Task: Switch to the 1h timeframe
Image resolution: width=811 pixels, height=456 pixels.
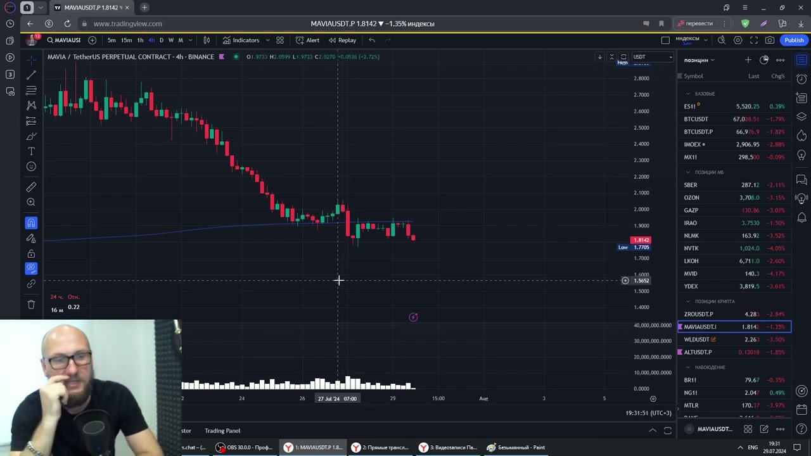Action: (x=140, y=40)
